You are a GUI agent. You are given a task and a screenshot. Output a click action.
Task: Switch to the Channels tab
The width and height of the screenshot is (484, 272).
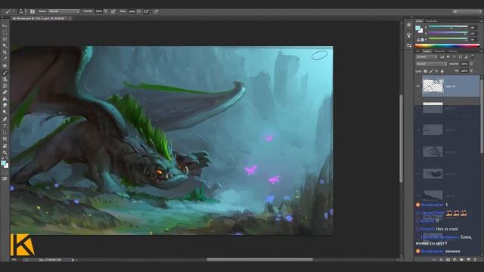[x=439, y=51]
